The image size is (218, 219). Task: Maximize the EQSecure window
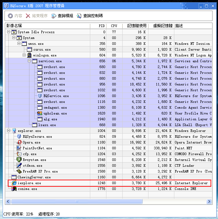(207, 6)
